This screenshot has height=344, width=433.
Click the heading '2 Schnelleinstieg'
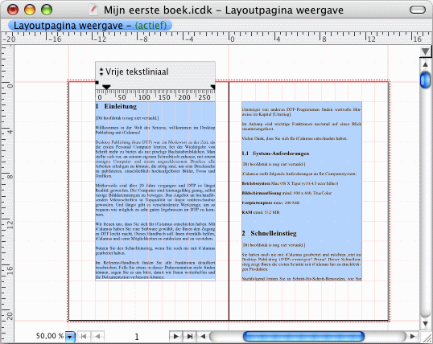click(x=270, y=233)
